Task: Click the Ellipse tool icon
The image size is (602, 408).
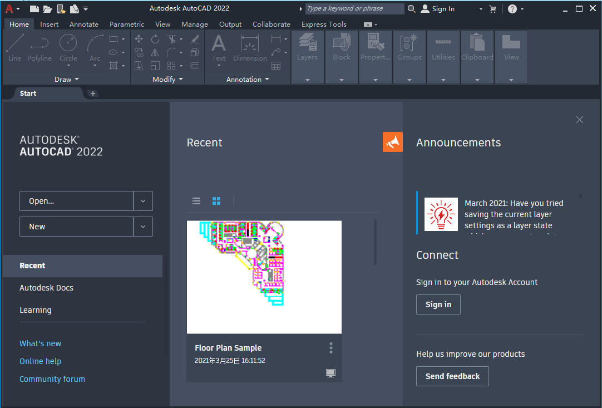Action: tap(114, 52)
